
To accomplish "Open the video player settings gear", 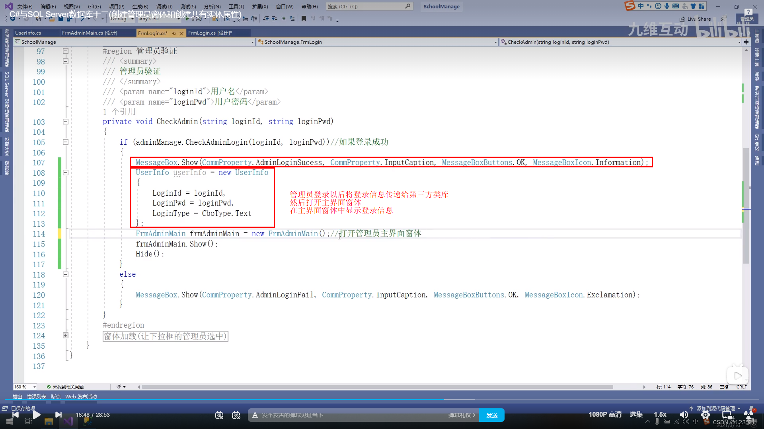I will (x=705, y=415).
